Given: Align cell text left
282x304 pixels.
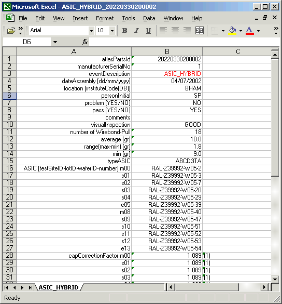Looking at the screenshot, I should pos(163,31).
